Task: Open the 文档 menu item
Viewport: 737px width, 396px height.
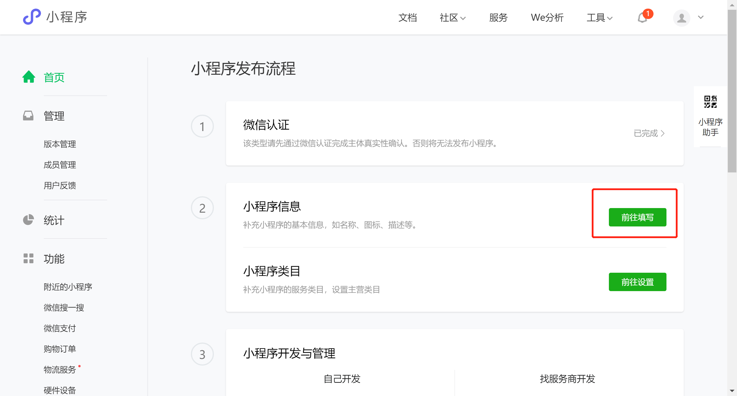Action: coord(407,18)
